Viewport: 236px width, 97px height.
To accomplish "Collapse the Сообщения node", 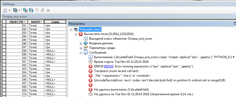I will coord(81,53).
